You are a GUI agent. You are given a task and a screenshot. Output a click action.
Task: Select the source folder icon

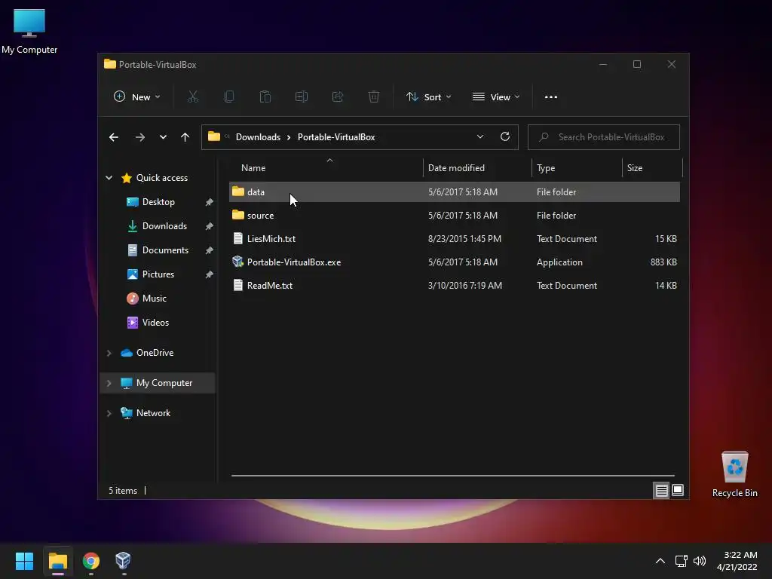(x=237, y=215)
